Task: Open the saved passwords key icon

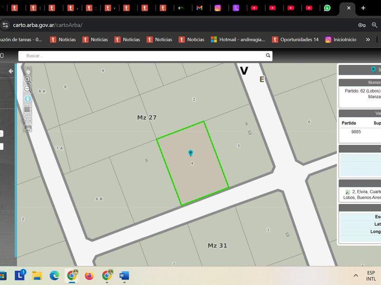Action: (x=361, y=25)
